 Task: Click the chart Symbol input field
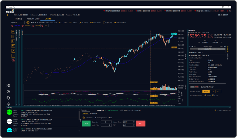18,23
